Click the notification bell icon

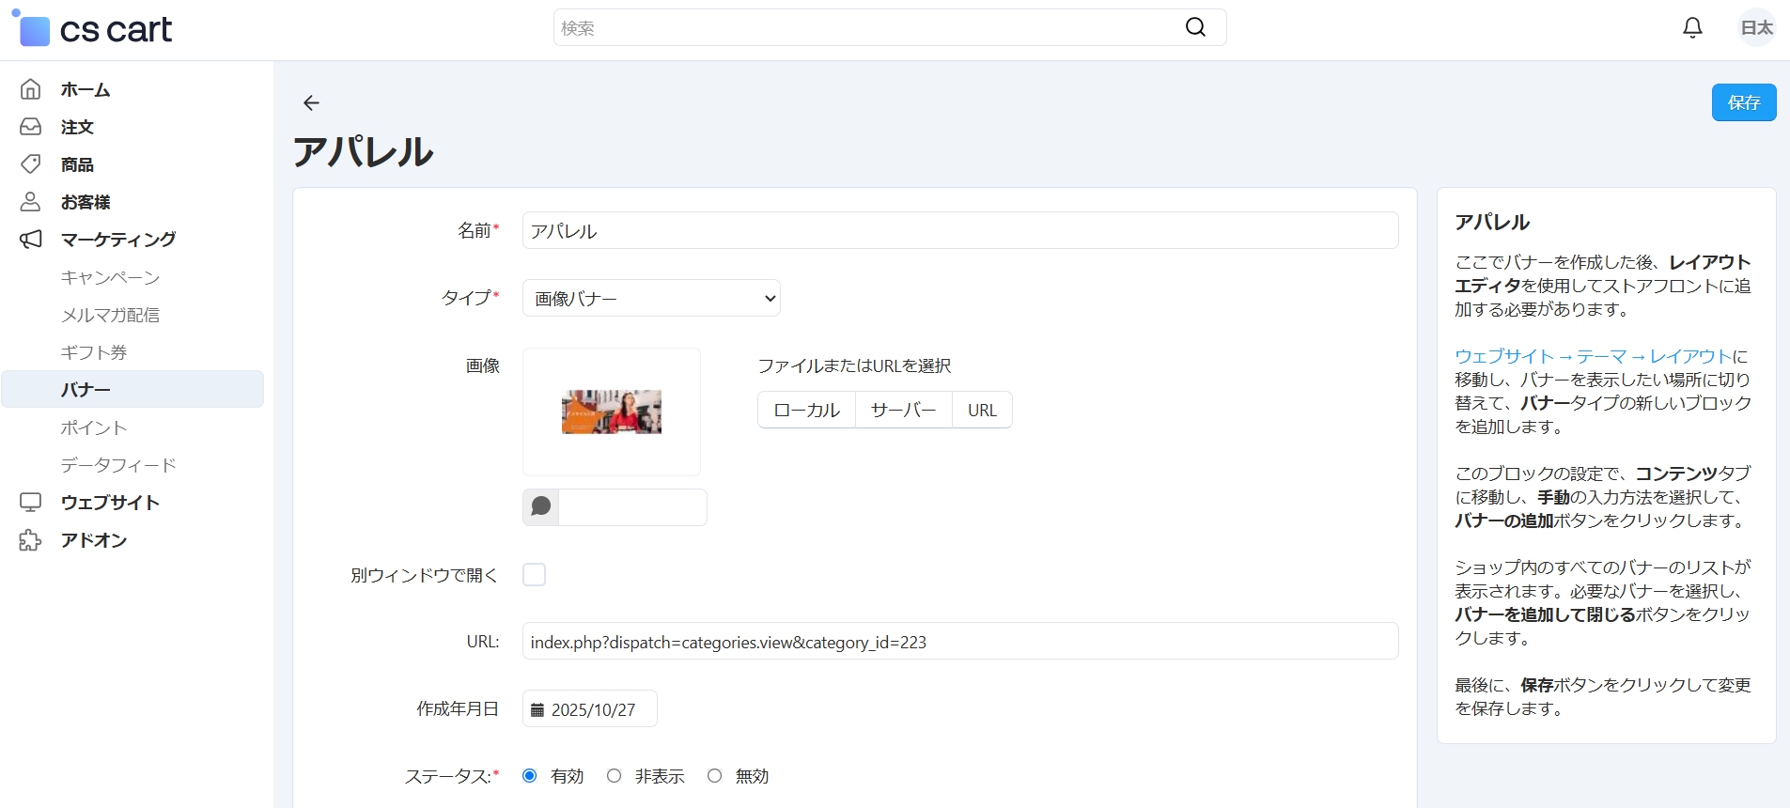tap(1692, 28)
